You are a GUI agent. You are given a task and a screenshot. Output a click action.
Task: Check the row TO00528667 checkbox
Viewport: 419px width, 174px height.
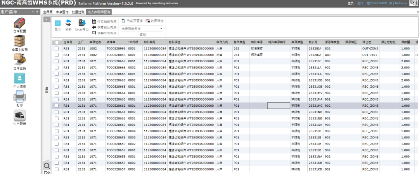[57, 61]
